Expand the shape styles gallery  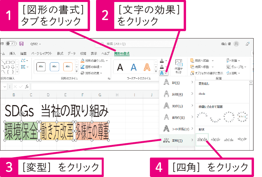tap(77, 72)
